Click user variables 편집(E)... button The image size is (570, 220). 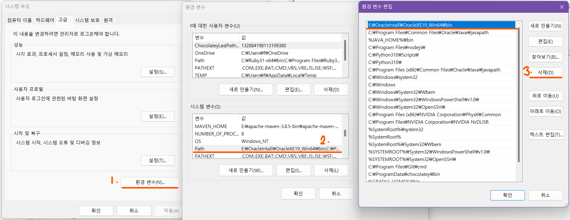[294, 89]
